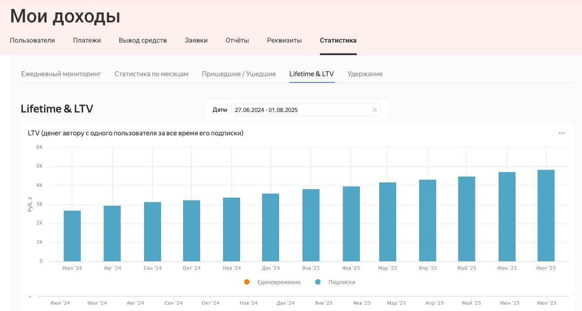
Task: Open the chart three-dots options menu
Action: 561,133
